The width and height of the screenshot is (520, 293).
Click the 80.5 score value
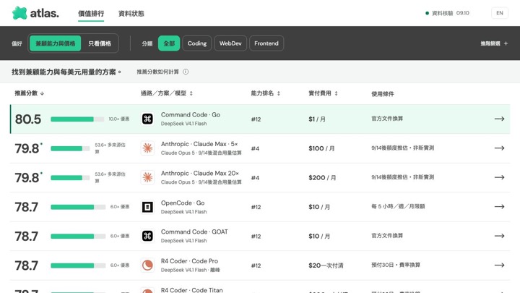(x=28, y=119)
